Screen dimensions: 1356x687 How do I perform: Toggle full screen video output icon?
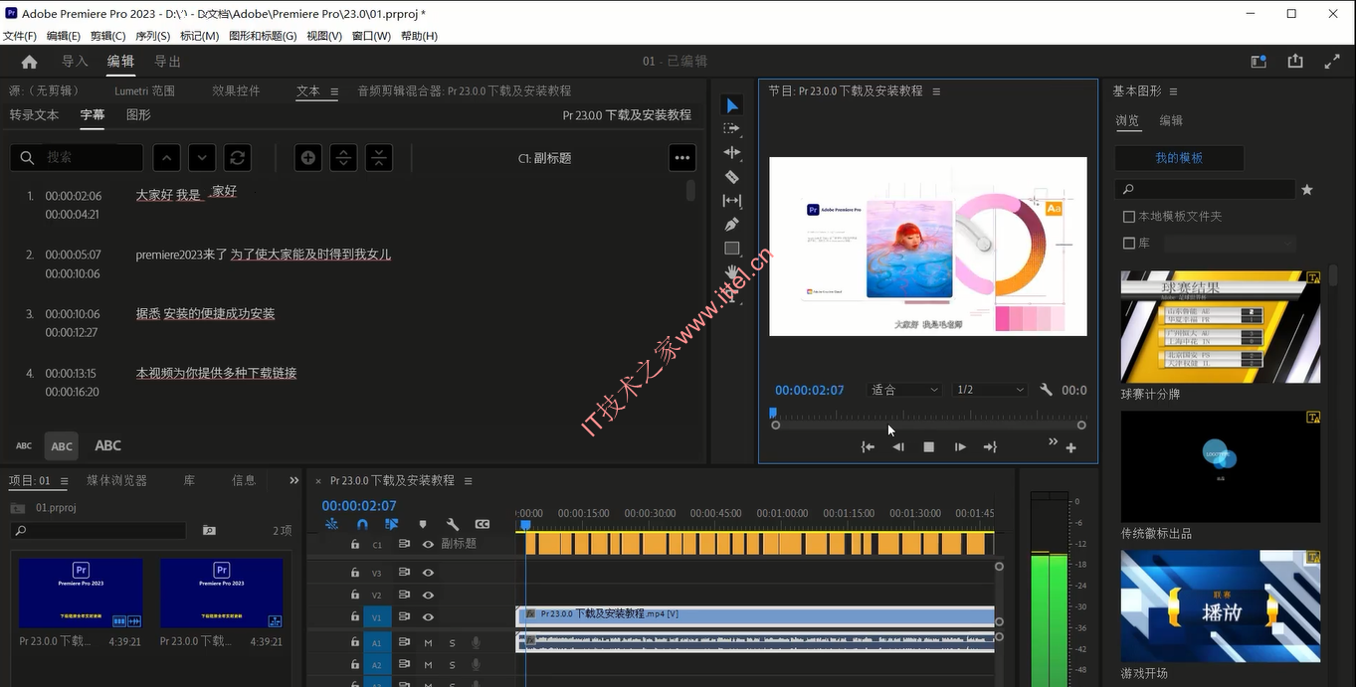1332,62
